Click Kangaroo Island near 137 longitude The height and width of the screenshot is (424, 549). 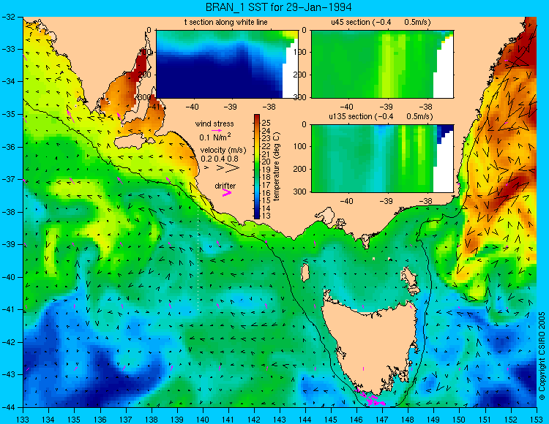(x=135, y=142)
